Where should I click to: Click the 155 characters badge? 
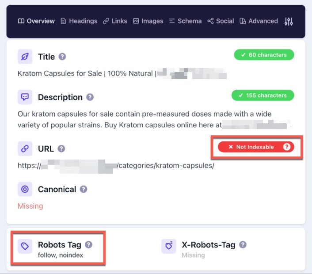pyautogui.click(x=263, y=95)
